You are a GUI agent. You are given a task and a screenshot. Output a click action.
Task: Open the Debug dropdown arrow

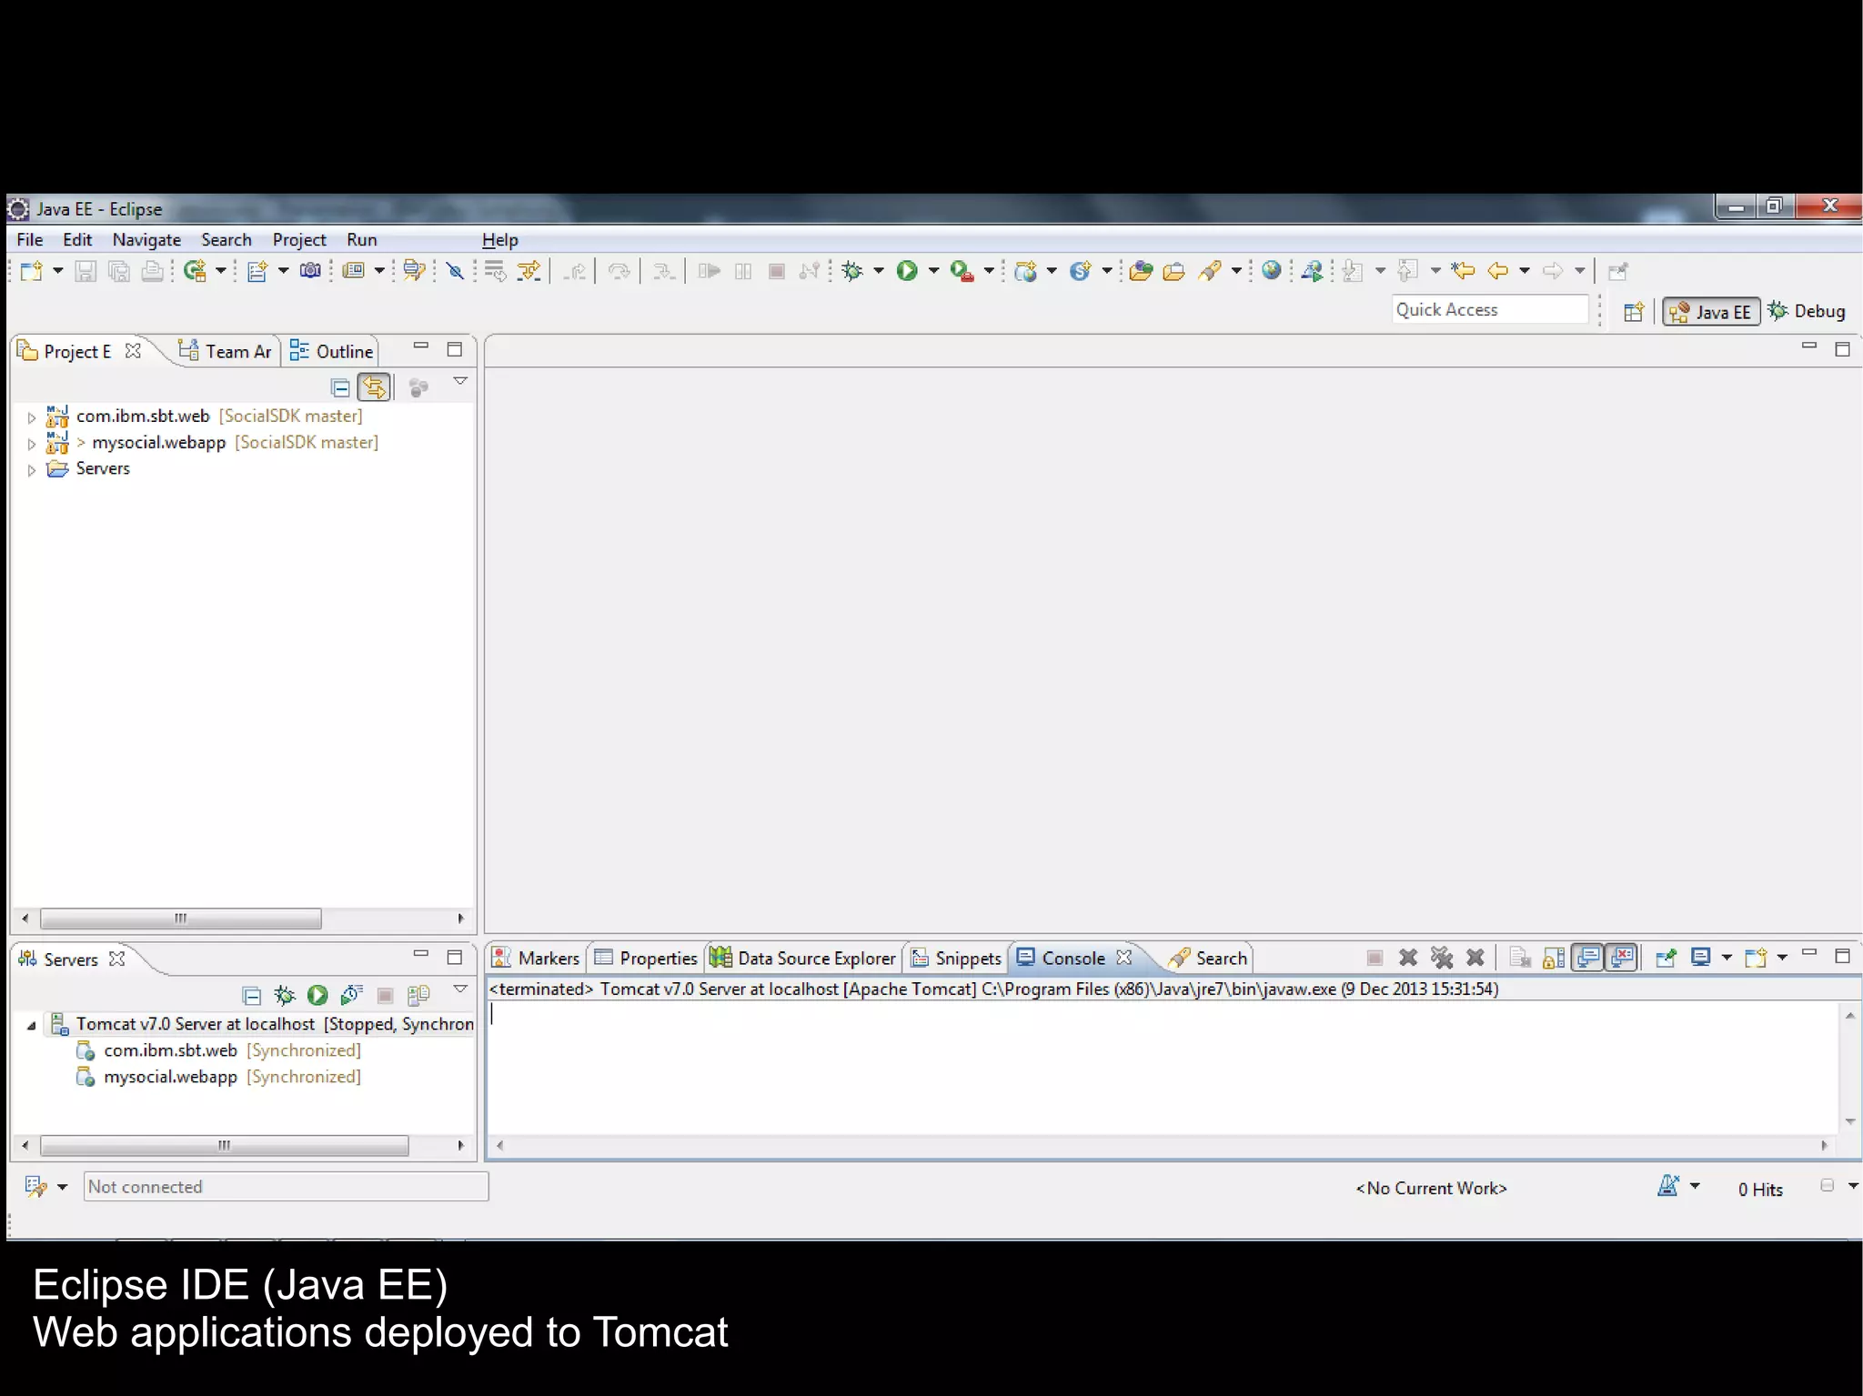[x=879, y=271]
